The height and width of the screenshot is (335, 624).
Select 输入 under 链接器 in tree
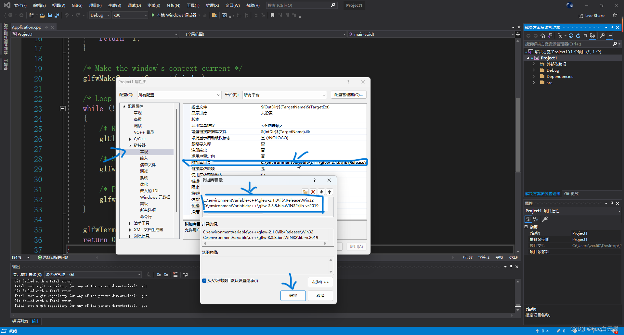click(x=144, y=158)
